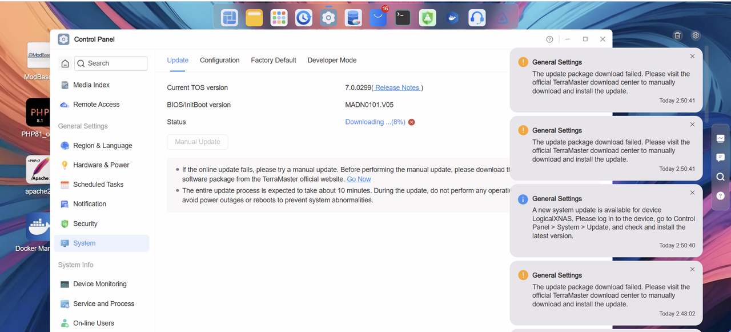This screenshot has width=731, height=332.
Task: Open Hardware & Power settings
Action: pos(102,165)
